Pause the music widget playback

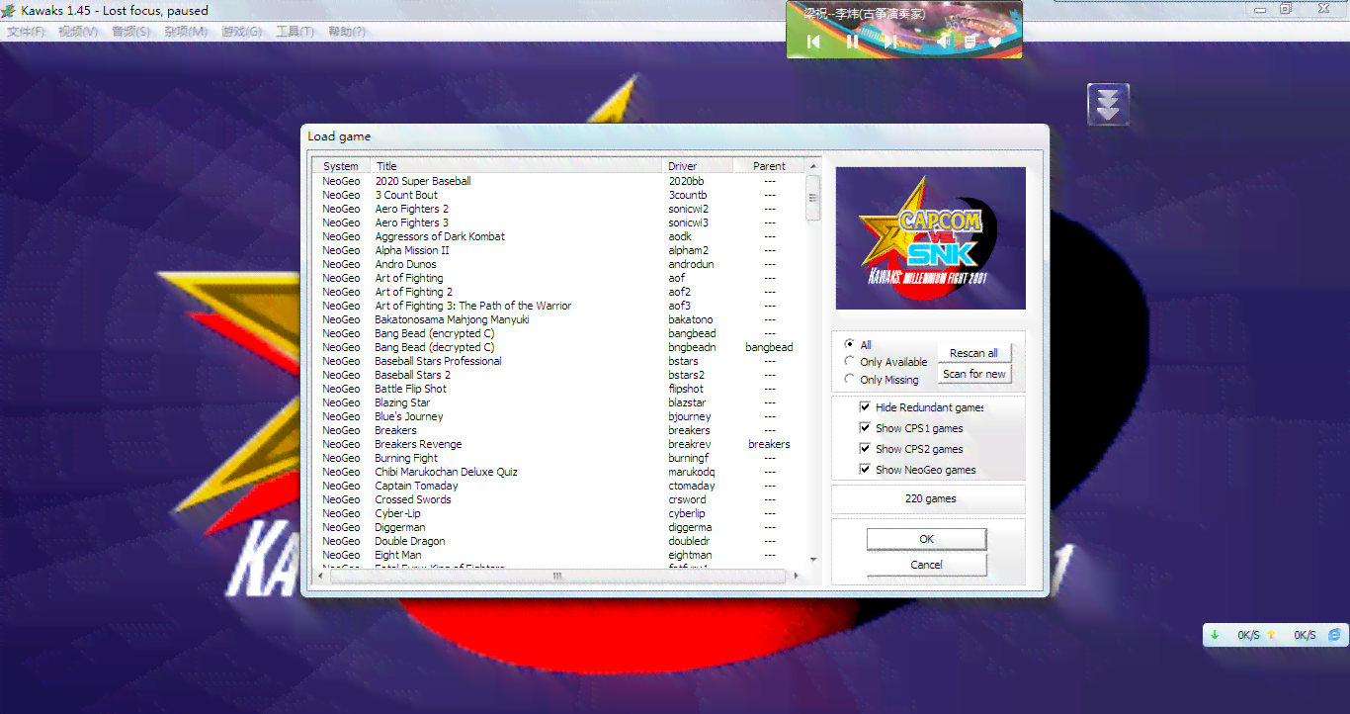coord(852,42)
